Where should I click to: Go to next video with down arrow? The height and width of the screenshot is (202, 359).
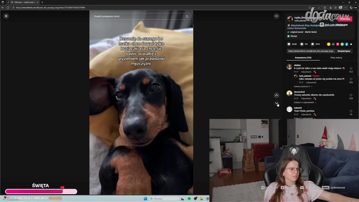277,104
